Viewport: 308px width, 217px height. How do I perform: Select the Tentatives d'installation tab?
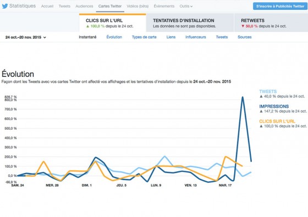190,23
